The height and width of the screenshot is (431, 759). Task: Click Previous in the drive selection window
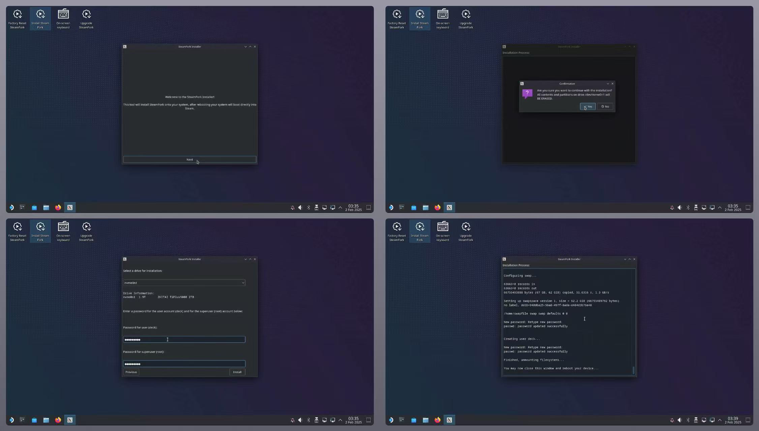pyautogui.click(x=131, y=372)
